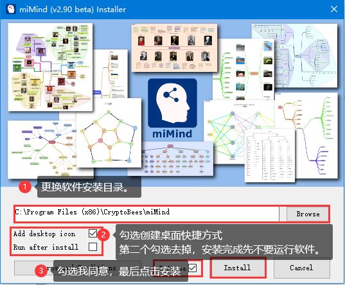The image size is (345, 285).
Task: Click the Cancel button
Action: 302,268
